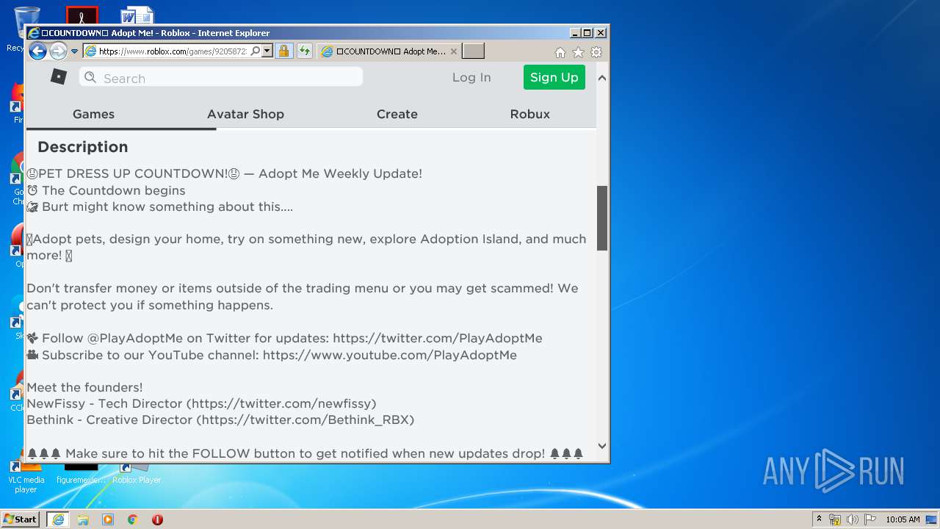Click the green Sign Up button
Screen dimensions: 940x529
[554, 77]
